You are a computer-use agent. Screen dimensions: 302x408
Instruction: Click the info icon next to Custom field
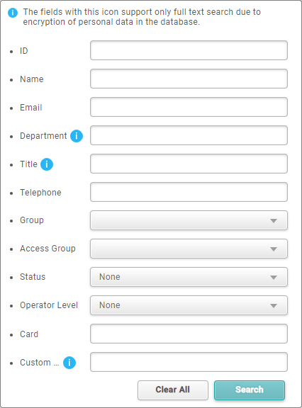tap(69, 363)
